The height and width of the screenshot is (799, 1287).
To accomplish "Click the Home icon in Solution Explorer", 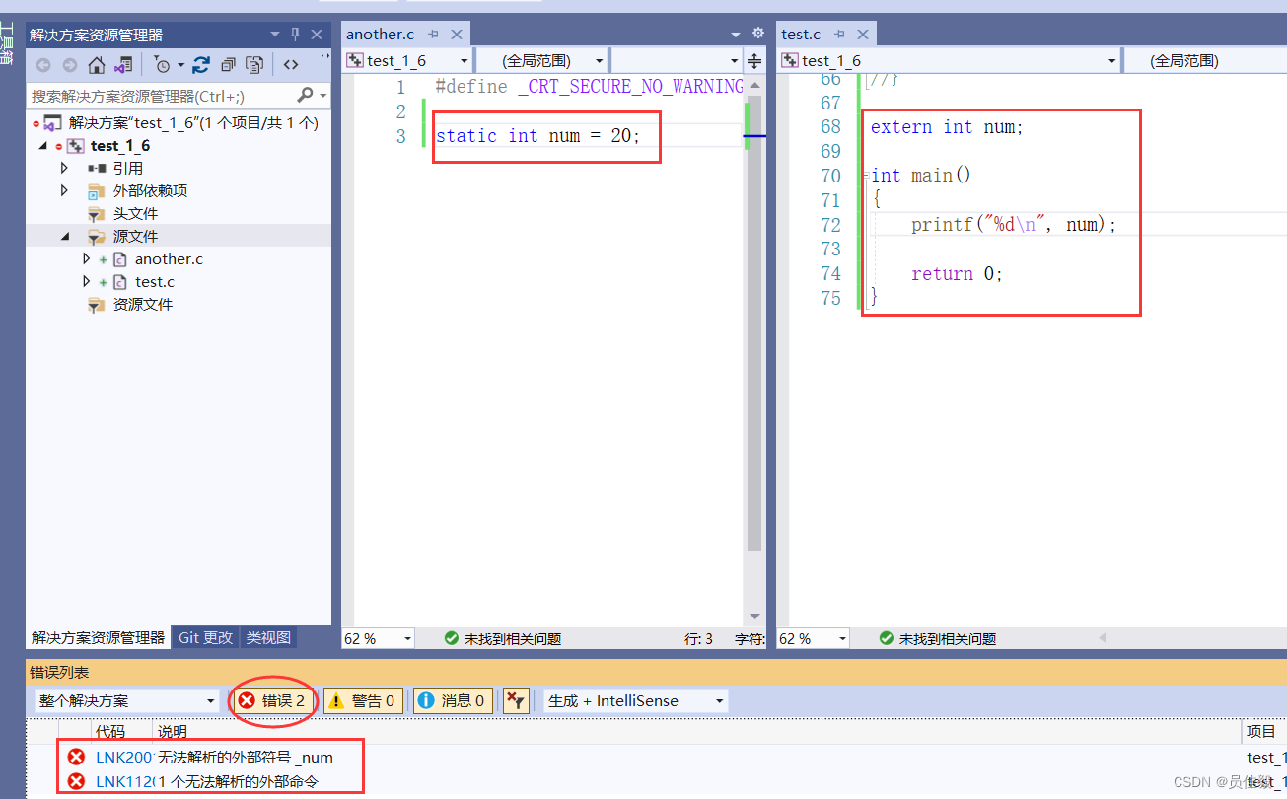I will coord(97,65).
